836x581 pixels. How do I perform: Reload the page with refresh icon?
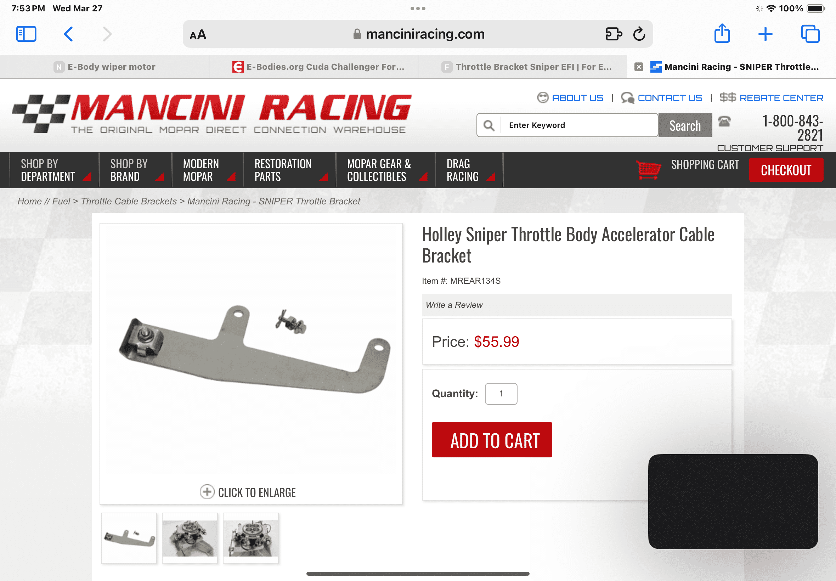[x=639, y=34]
